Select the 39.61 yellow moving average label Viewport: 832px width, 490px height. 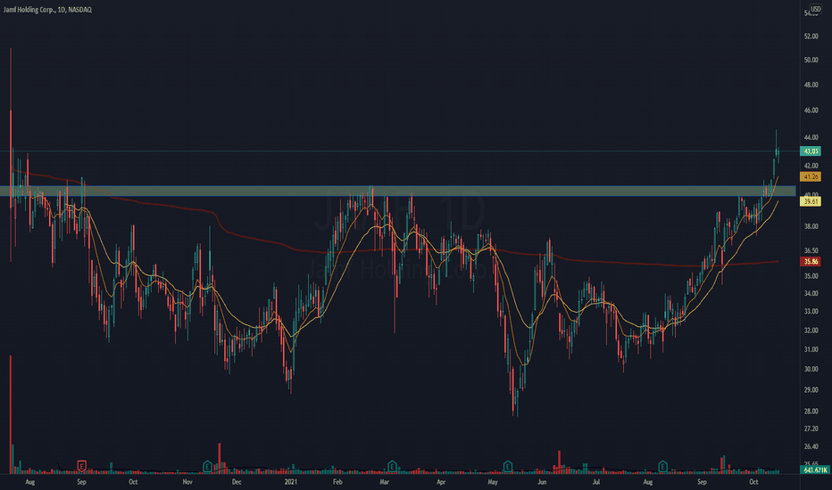(x=811, y=201)
